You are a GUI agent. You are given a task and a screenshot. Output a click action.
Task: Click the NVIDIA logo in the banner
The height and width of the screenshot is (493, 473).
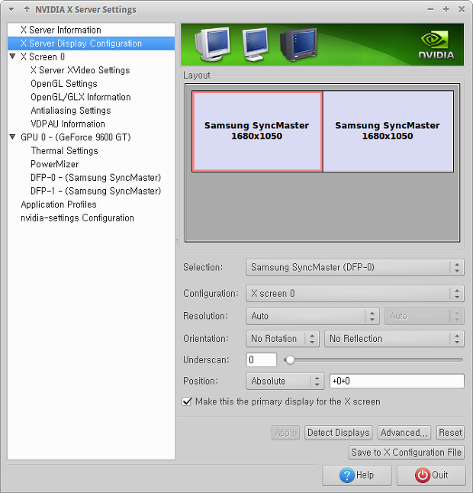pos(437,45)
